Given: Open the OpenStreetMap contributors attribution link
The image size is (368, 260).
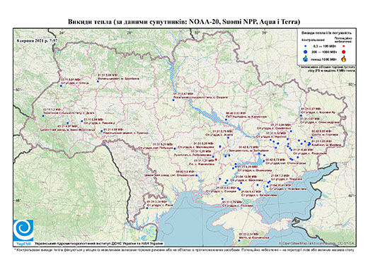Looking at the screenshot, I should (317, 243).
